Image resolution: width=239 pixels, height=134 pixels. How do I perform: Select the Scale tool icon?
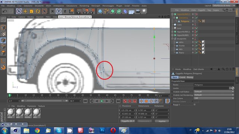coord(31,11)
